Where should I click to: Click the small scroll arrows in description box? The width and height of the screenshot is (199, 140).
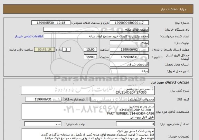pos(152,89)
